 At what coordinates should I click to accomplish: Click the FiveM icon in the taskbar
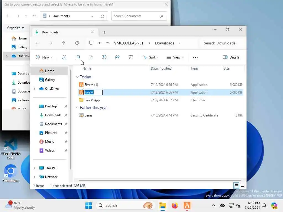[x=187, y=205]
